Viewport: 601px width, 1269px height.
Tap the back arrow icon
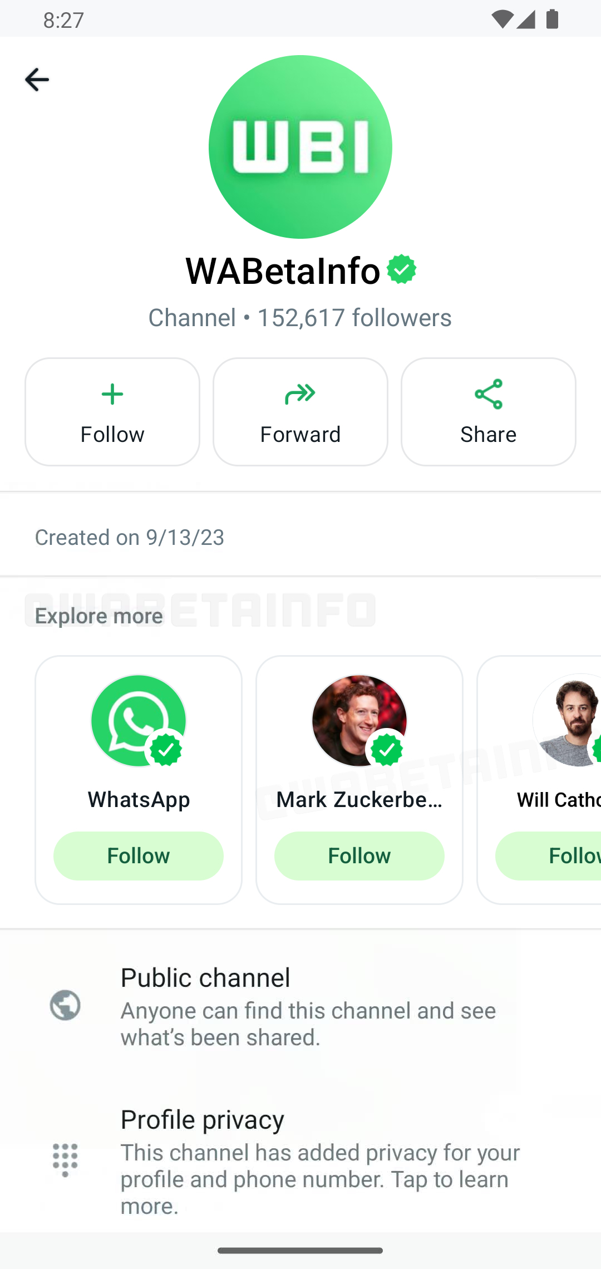click(37, 80)
